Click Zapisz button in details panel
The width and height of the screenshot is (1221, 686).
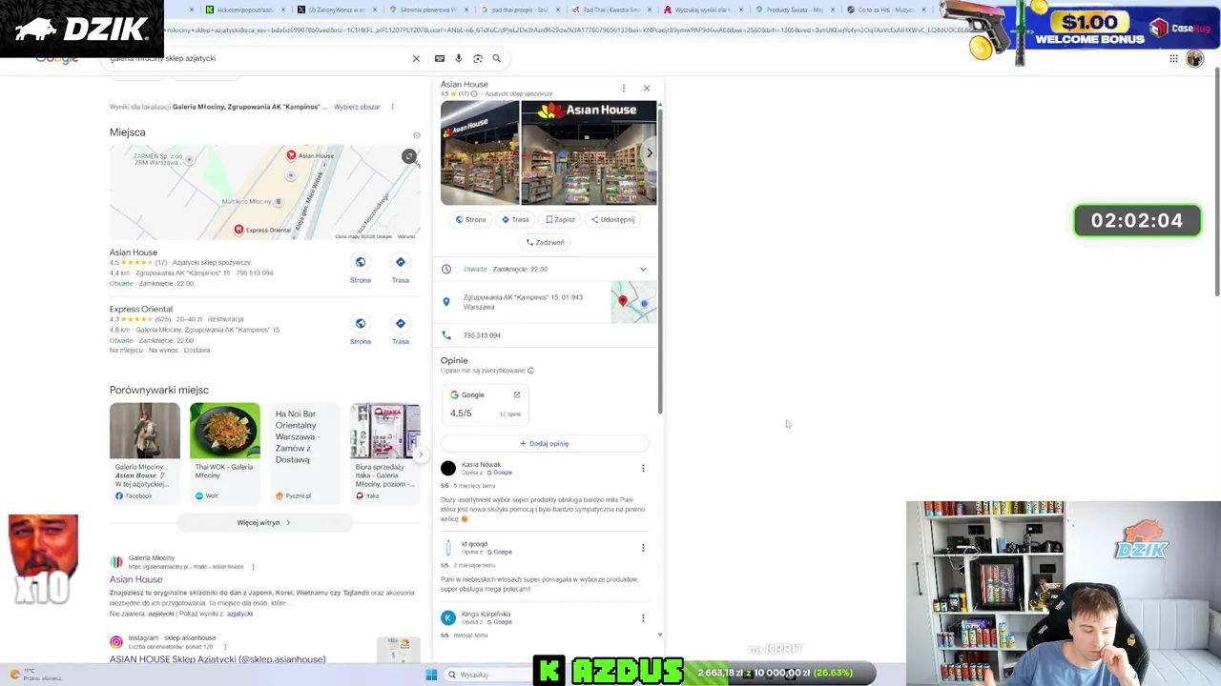(x=561, y=219)
